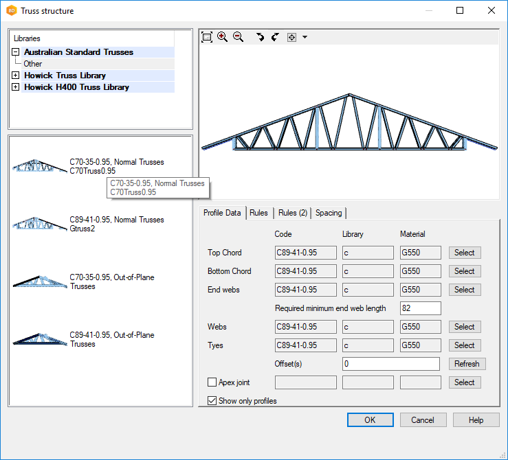The width and height of the screenshot is (508, 460).
Task: Click the zoom-to-fit icon in preview toolbar
Action: [x=207, y=37]
